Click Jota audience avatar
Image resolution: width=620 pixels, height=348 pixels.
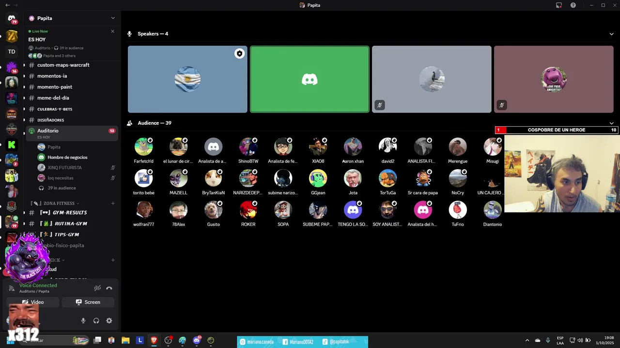(353, 178)
